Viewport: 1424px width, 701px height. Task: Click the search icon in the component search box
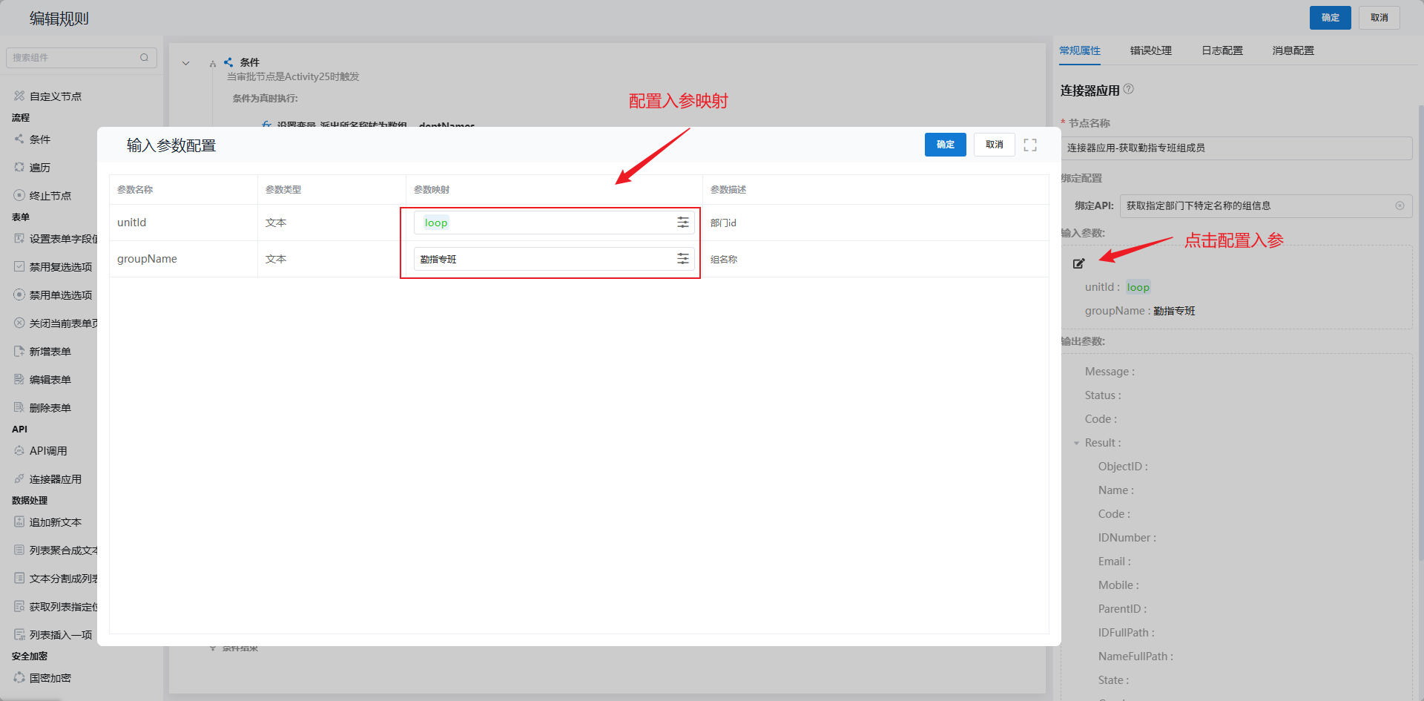(145, 58)
